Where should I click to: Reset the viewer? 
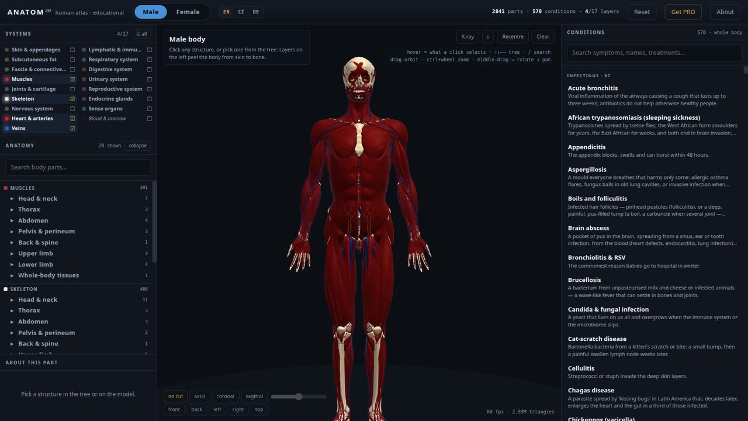click(x=642, y=12)
